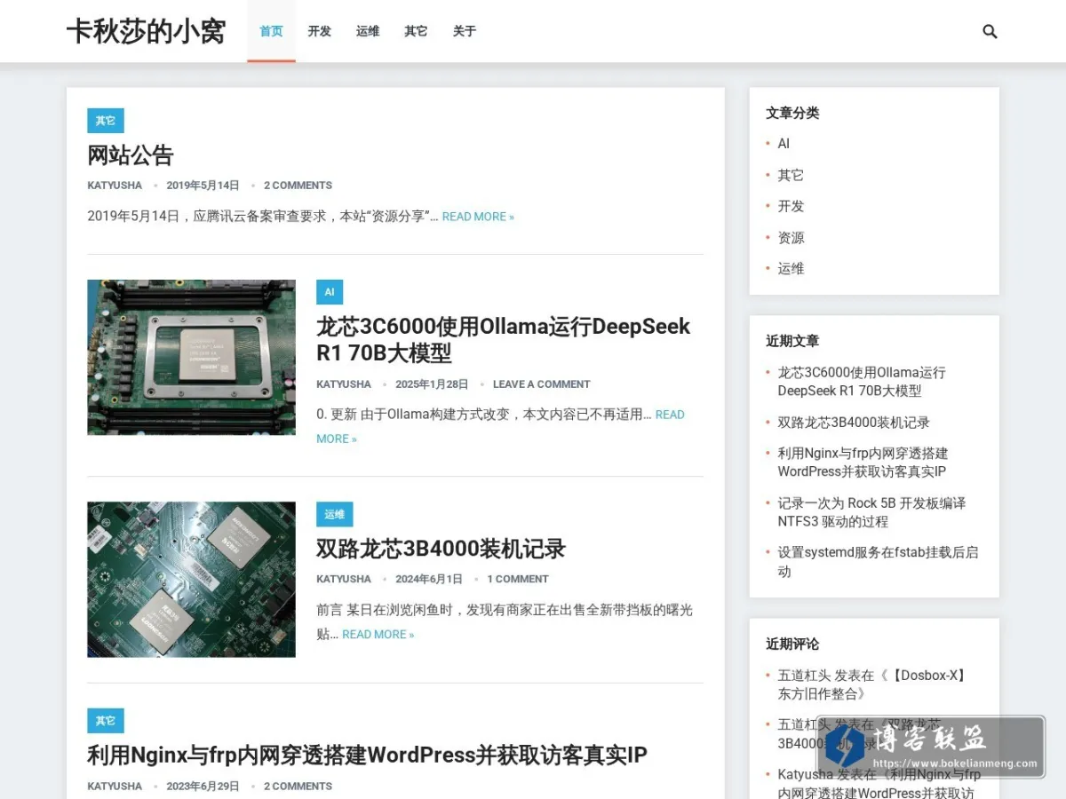Click the AI category tag badge
The width and height of the screenshot is (1066, 799).
point(330,292)
